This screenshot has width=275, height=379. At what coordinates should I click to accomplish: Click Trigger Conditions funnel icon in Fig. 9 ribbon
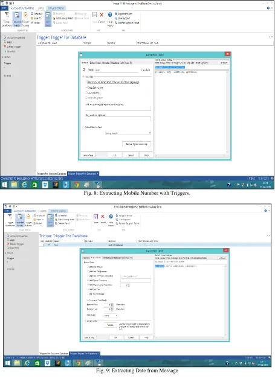(10, 217)
